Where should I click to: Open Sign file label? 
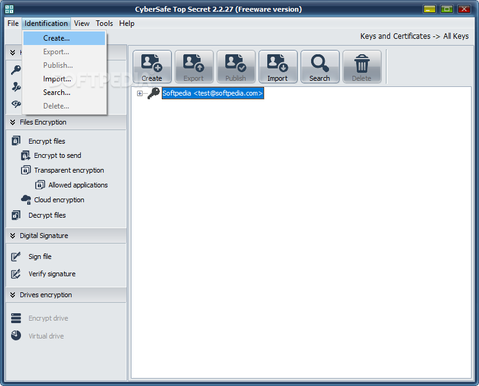pyautogui.click(x=40, y=257)
